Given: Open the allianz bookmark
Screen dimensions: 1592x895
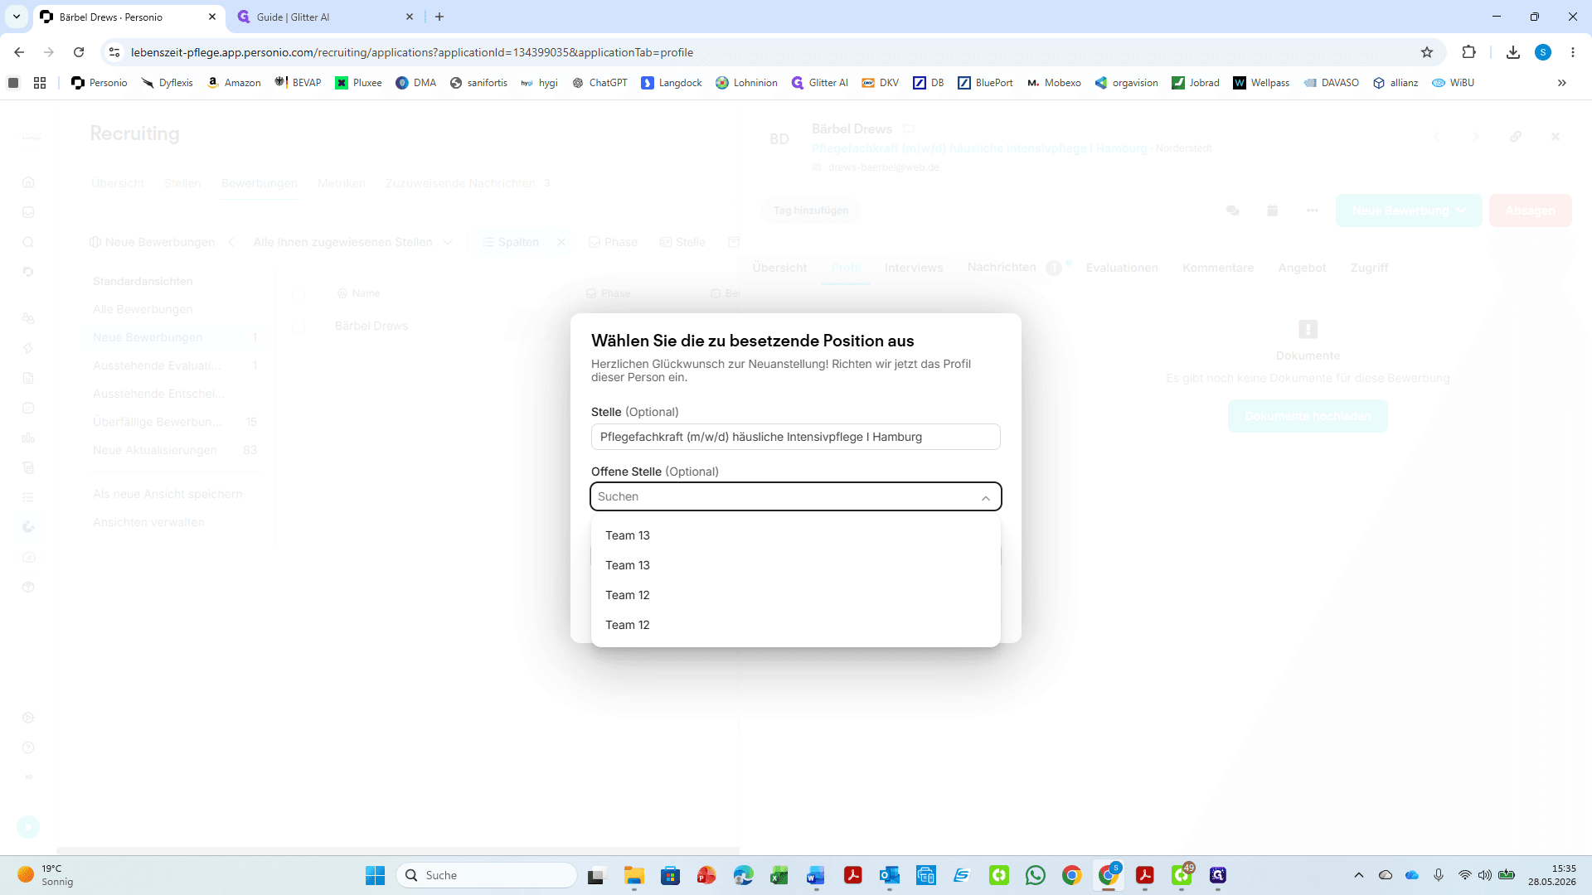Looking at the screenshot, I should 1395,83.
